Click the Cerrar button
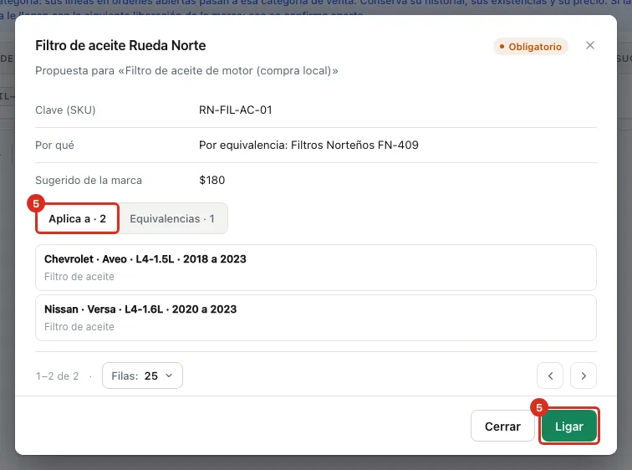This screenshot has width=632, height=470. (502, 426)
